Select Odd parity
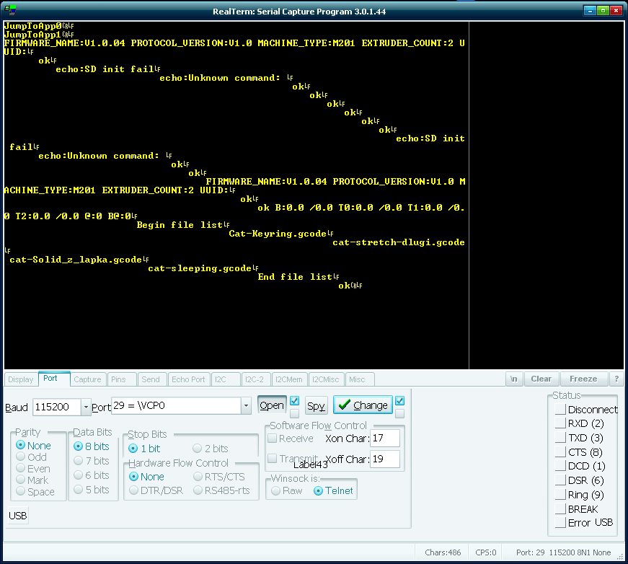Viewport: 628px width, 564px height. point(31,457)
